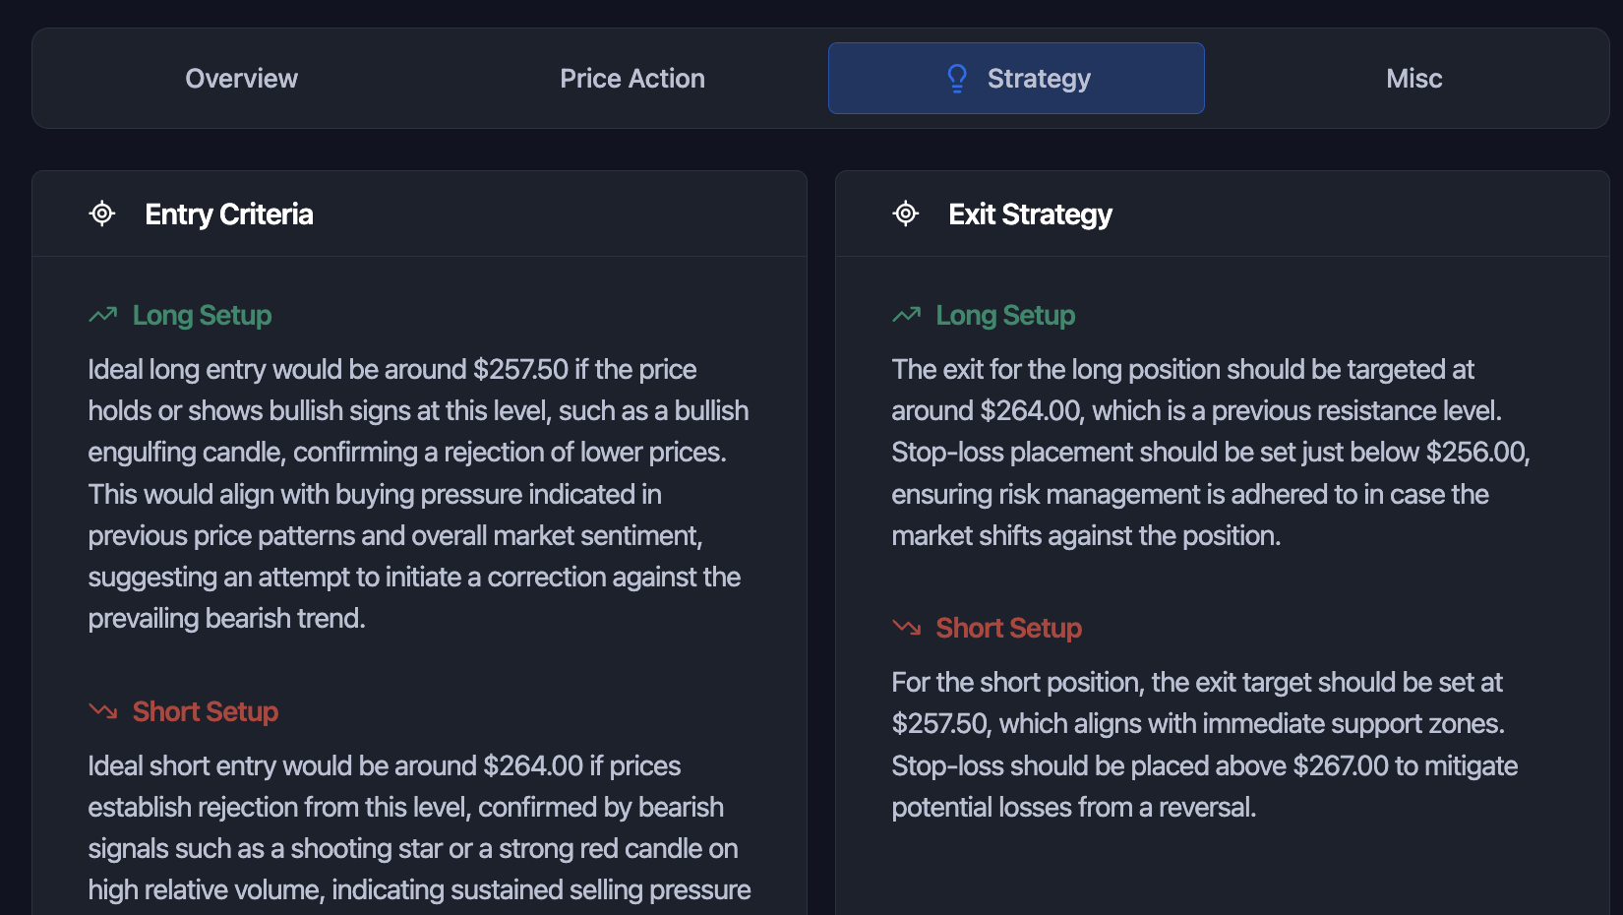The height and width of the screenshot is (915, 1623).
Task: Click the green uptrend icon under Exit Strategy
Action: pyautogui.click(x=907, y=315)
